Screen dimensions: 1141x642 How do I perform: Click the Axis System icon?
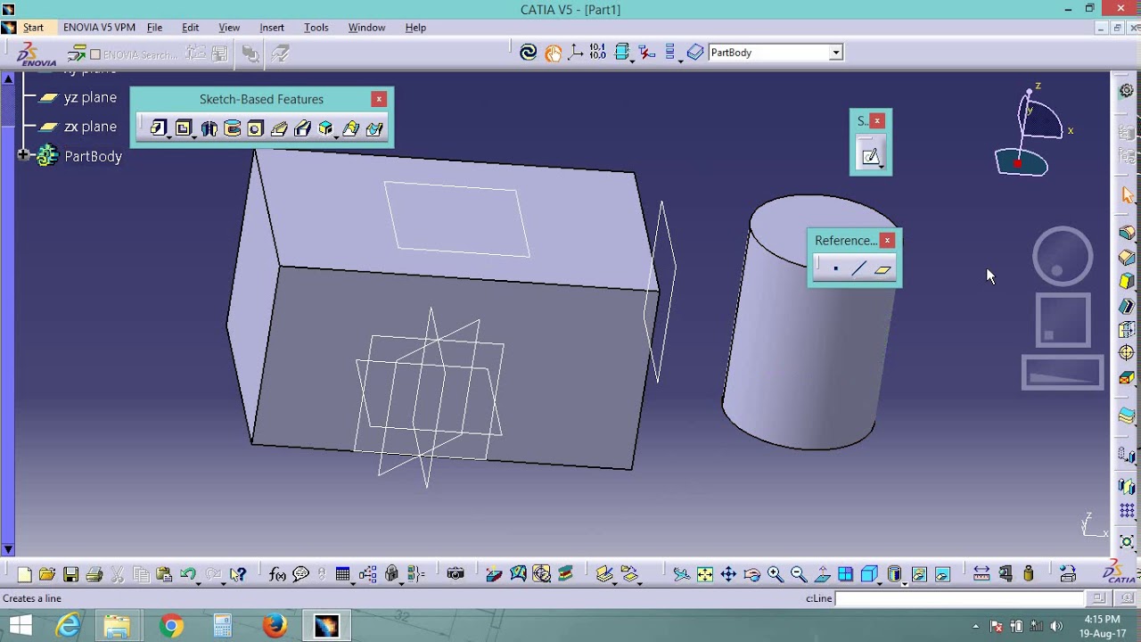pos(576,53)
